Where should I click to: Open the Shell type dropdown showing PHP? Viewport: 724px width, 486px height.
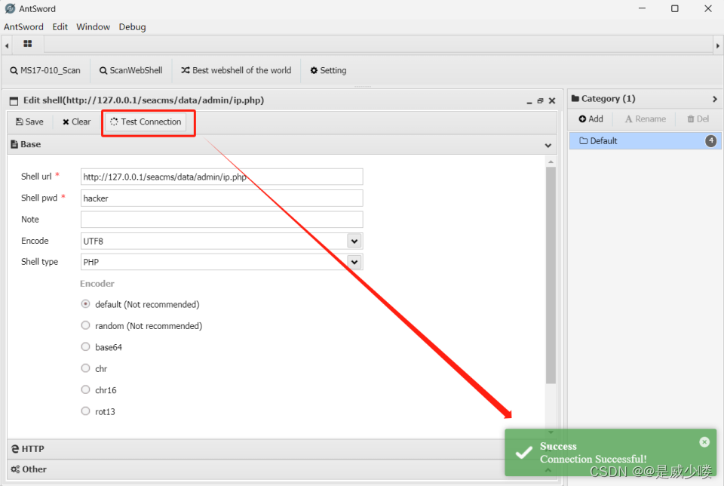point(354,262)
